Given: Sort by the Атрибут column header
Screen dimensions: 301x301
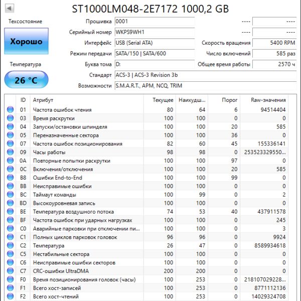Looking at the screenshot, I should (87, 100).
